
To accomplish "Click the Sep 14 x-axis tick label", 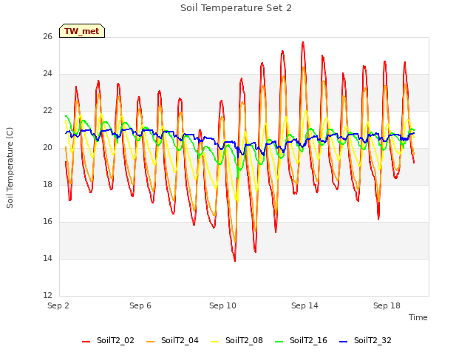I will click(304, 305).
